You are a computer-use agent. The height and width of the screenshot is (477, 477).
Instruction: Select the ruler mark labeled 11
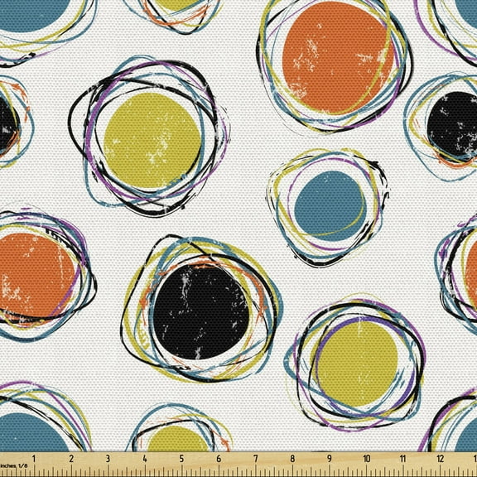tap(402, 459)
